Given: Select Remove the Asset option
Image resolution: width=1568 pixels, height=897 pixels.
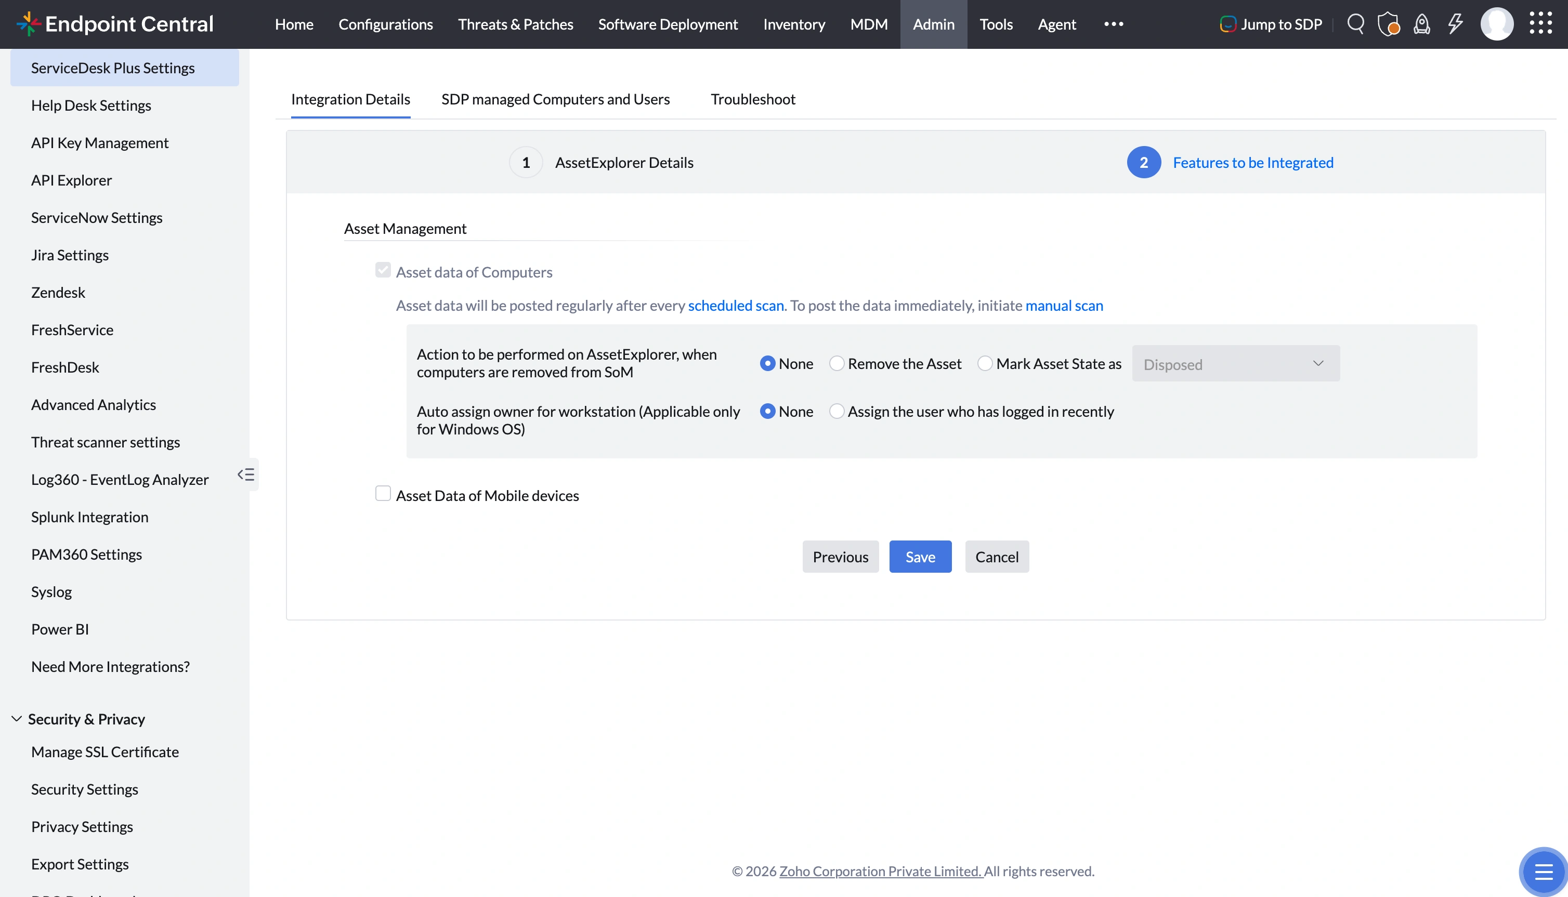Looking at the screenshot, I should [x=837, y=363].
